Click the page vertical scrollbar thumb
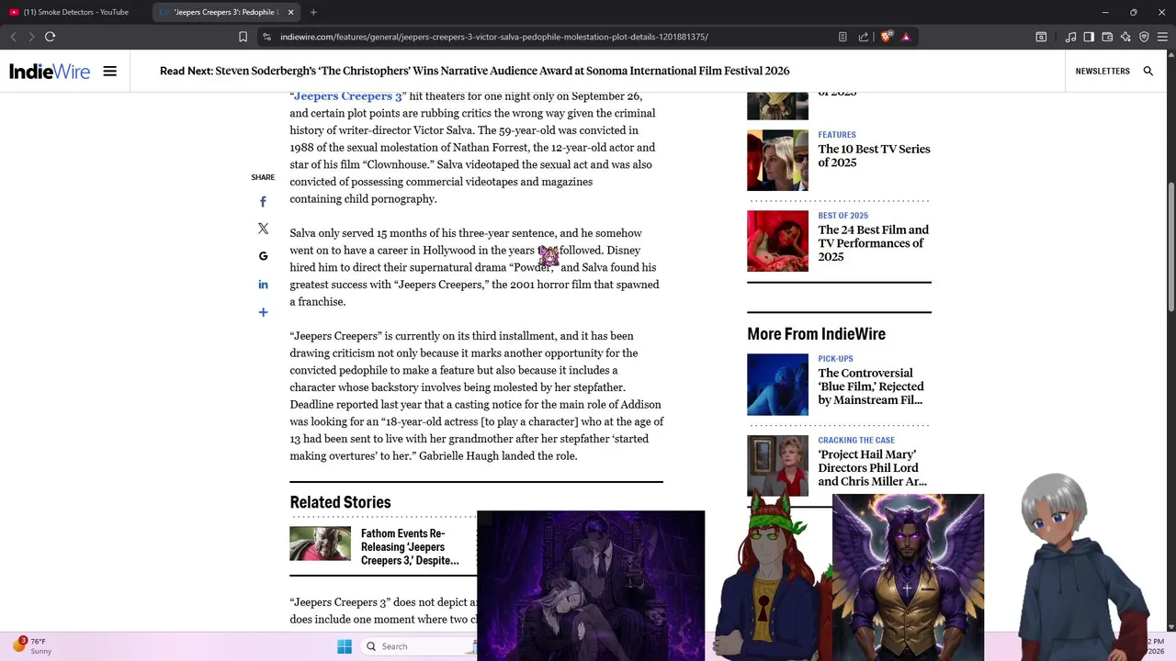1176x661 pixels. pos(1171,248)
